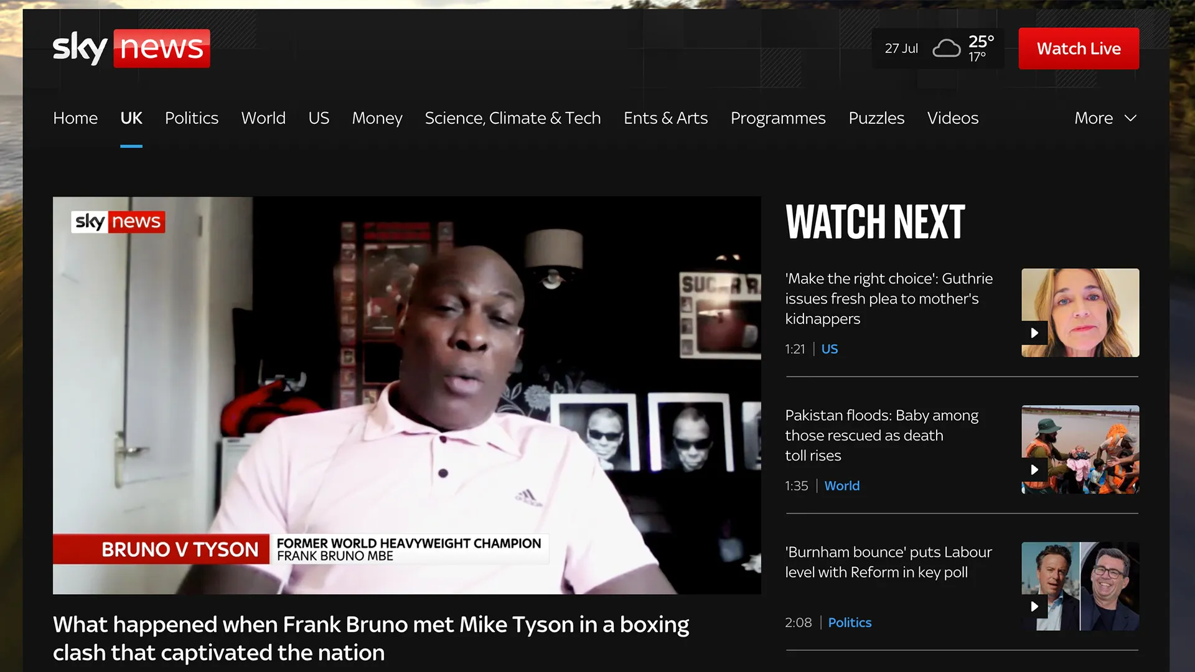Click the 27 Jul date text
Image resolution: width=1195 pixels, height=672 pixels.
(901, 49)
